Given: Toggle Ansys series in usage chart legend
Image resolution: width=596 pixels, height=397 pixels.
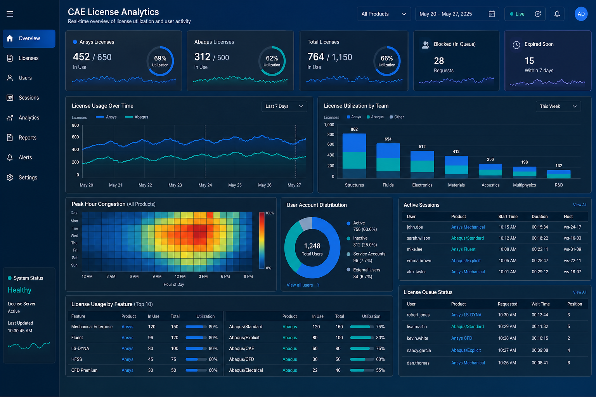Looking at the screenshot, I should point(106,117).
